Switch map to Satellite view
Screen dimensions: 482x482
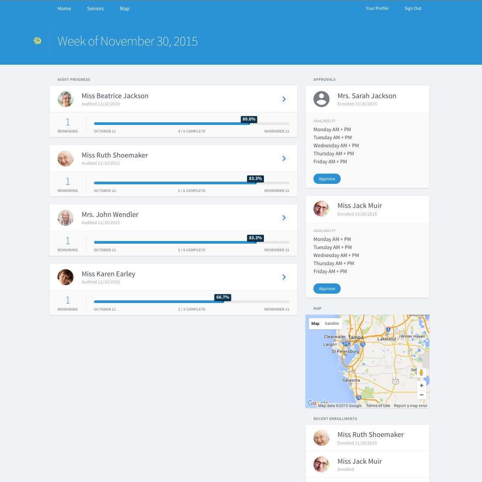(332, 324)
